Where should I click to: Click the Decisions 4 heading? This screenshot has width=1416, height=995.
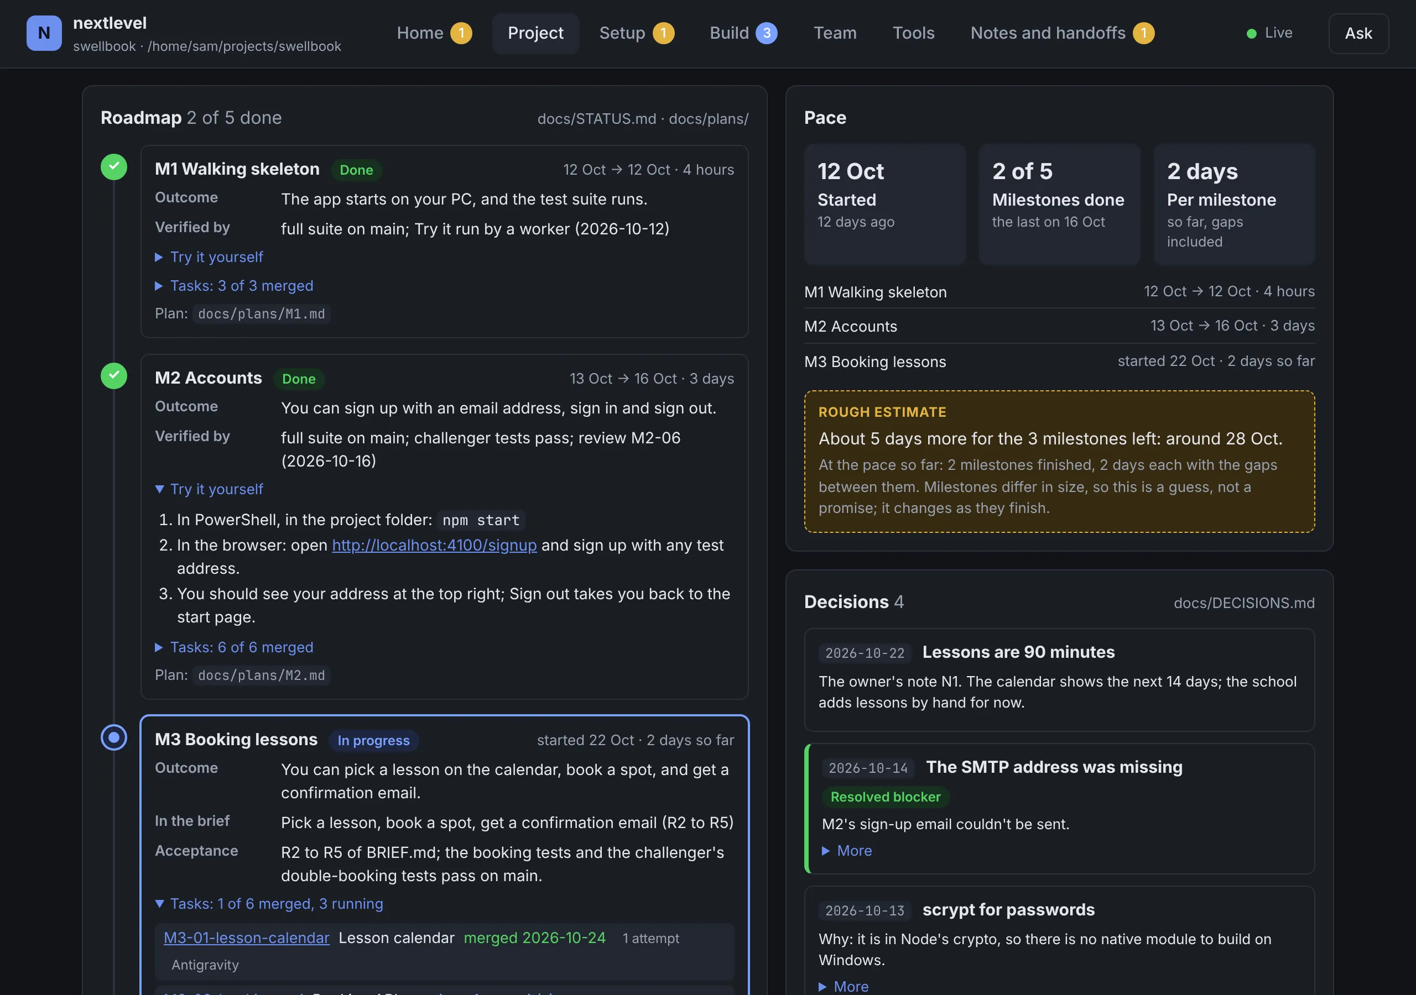tap(853, 601)
